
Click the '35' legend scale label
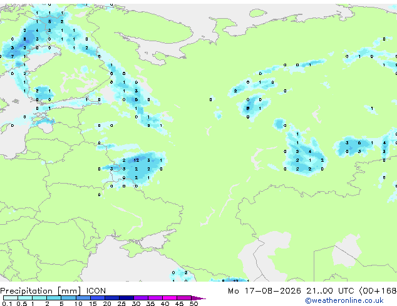(x=150, y=304)
